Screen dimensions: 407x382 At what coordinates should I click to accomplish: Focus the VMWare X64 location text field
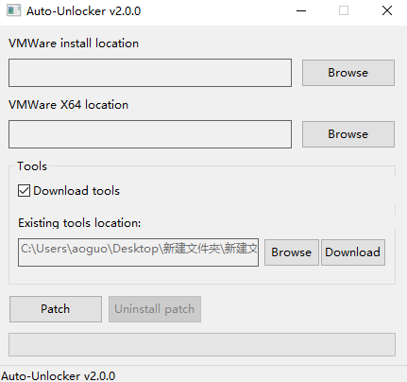pos(150,134)
